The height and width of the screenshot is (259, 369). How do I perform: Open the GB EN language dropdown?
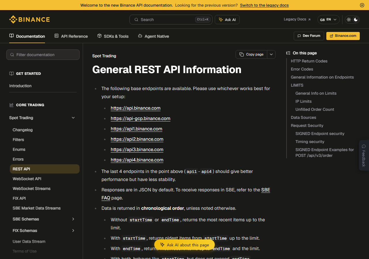[x=328, y=20]
